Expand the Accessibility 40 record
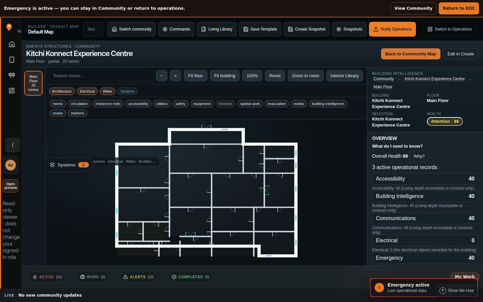 [425, 179]
